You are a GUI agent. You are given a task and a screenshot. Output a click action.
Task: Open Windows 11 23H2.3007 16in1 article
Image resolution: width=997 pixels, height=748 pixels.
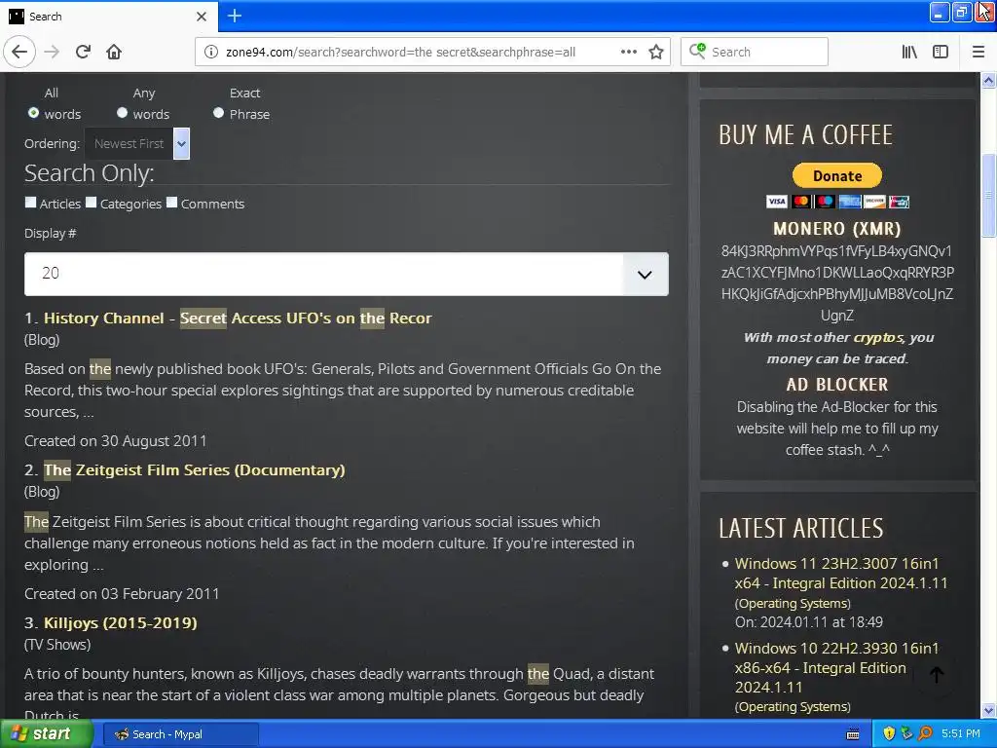(840, 573)
